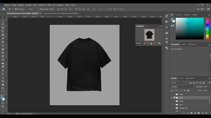Select the Rectangular Marquee tool

pos(3,21)
